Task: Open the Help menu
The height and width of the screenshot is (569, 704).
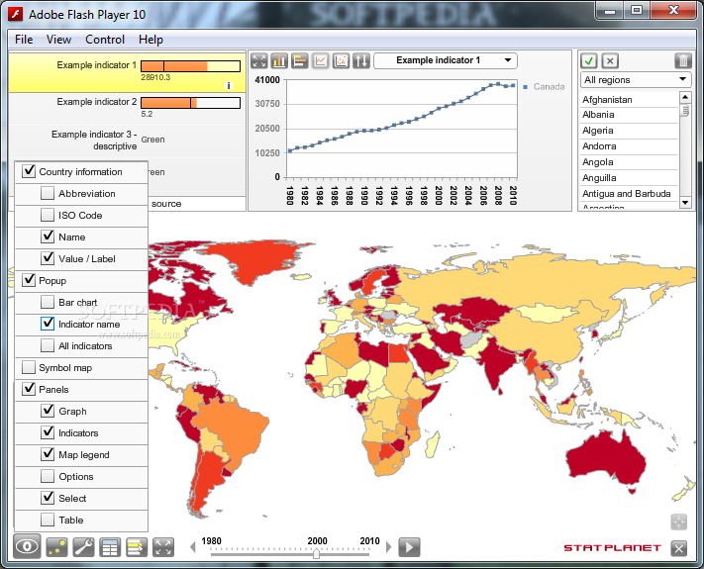Action: click(x=151, y=40)
